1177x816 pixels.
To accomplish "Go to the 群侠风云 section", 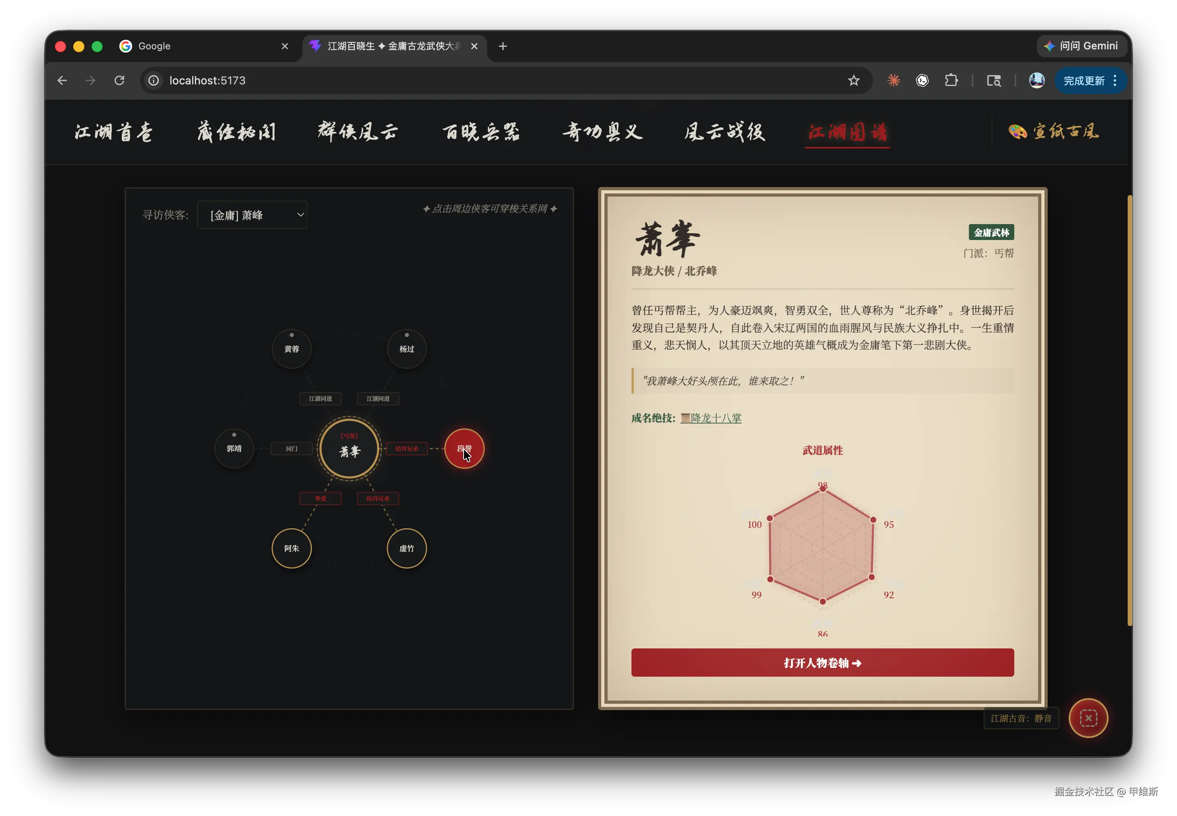I will tap(358, 132).
